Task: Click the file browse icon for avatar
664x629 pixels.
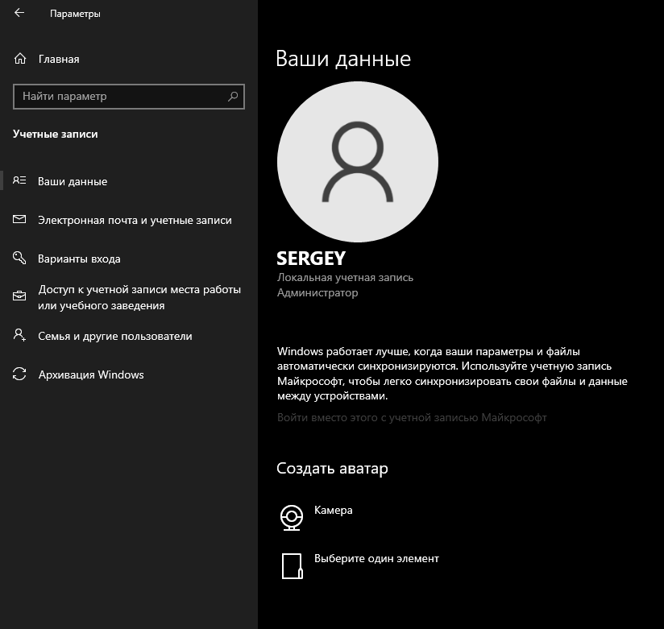Action: click(x=292, y=566)
